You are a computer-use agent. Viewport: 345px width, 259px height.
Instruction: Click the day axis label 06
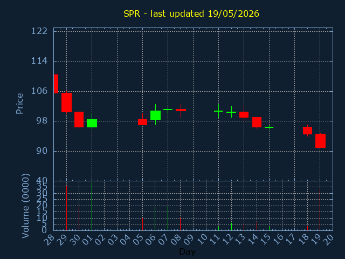151,240
